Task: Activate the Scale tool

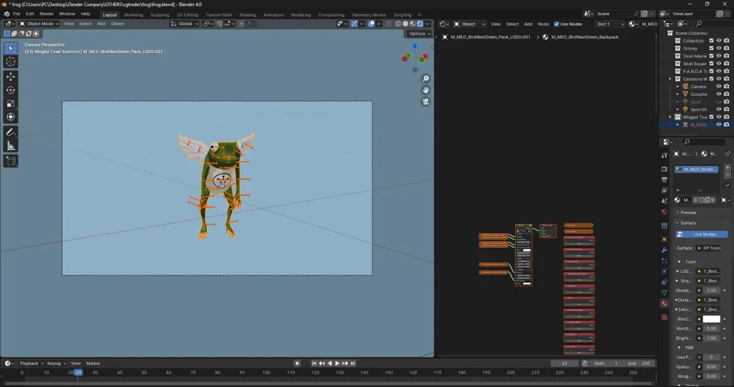Action: [x=11, y=103]
